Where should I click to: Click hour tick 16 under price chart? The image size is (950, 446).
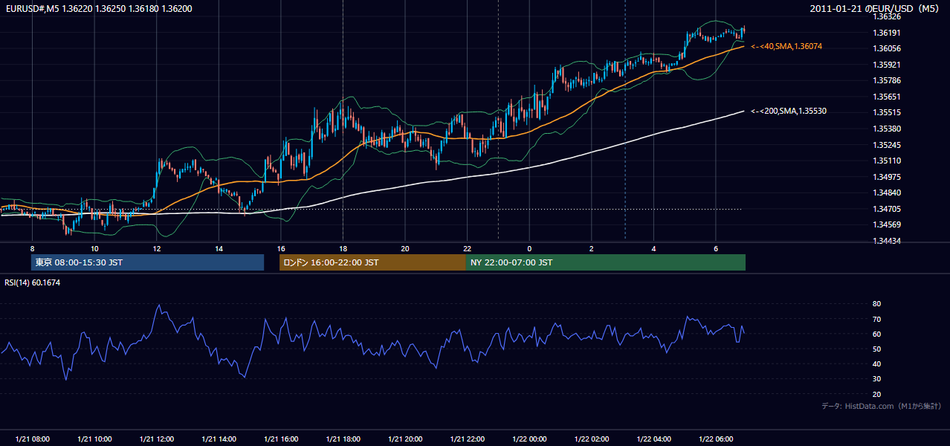point(281,248)
